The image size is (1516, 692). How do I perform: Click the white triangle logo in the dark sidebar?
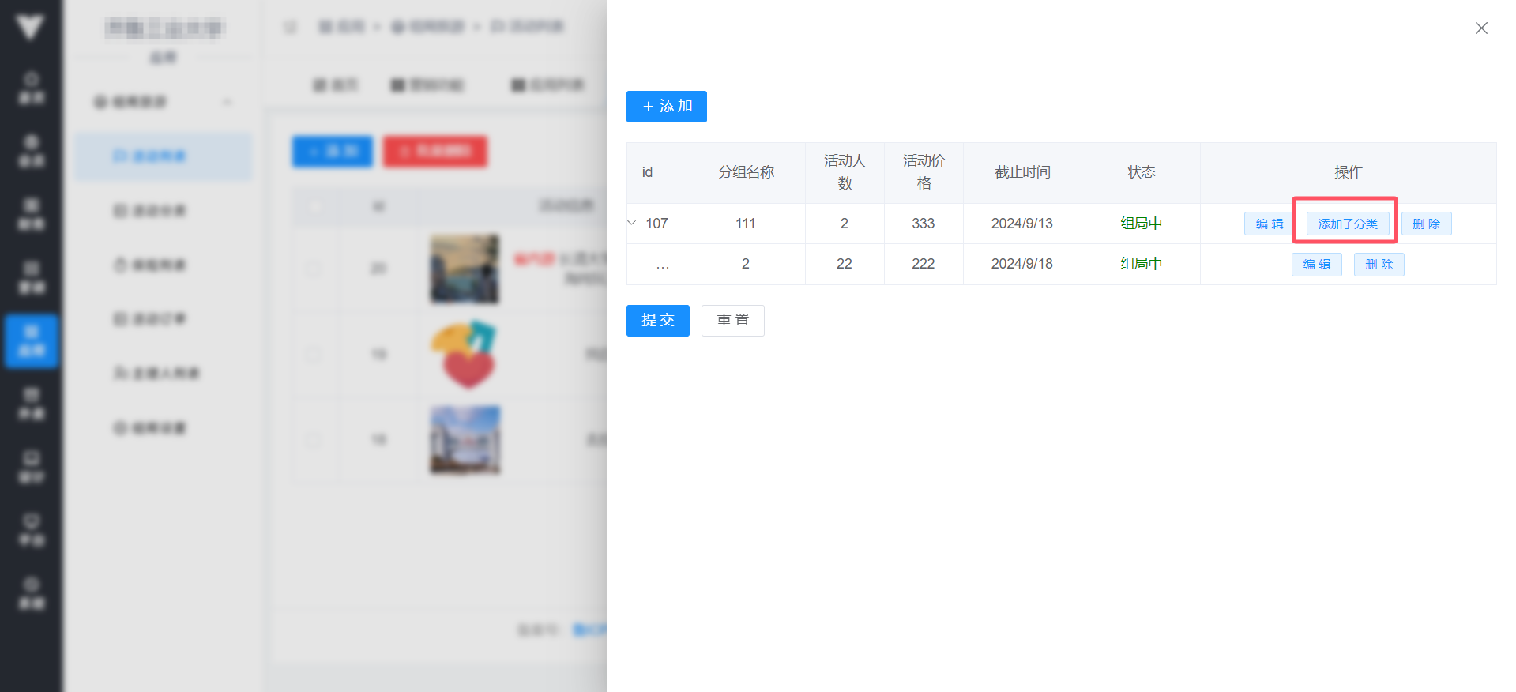click(30, 28)
